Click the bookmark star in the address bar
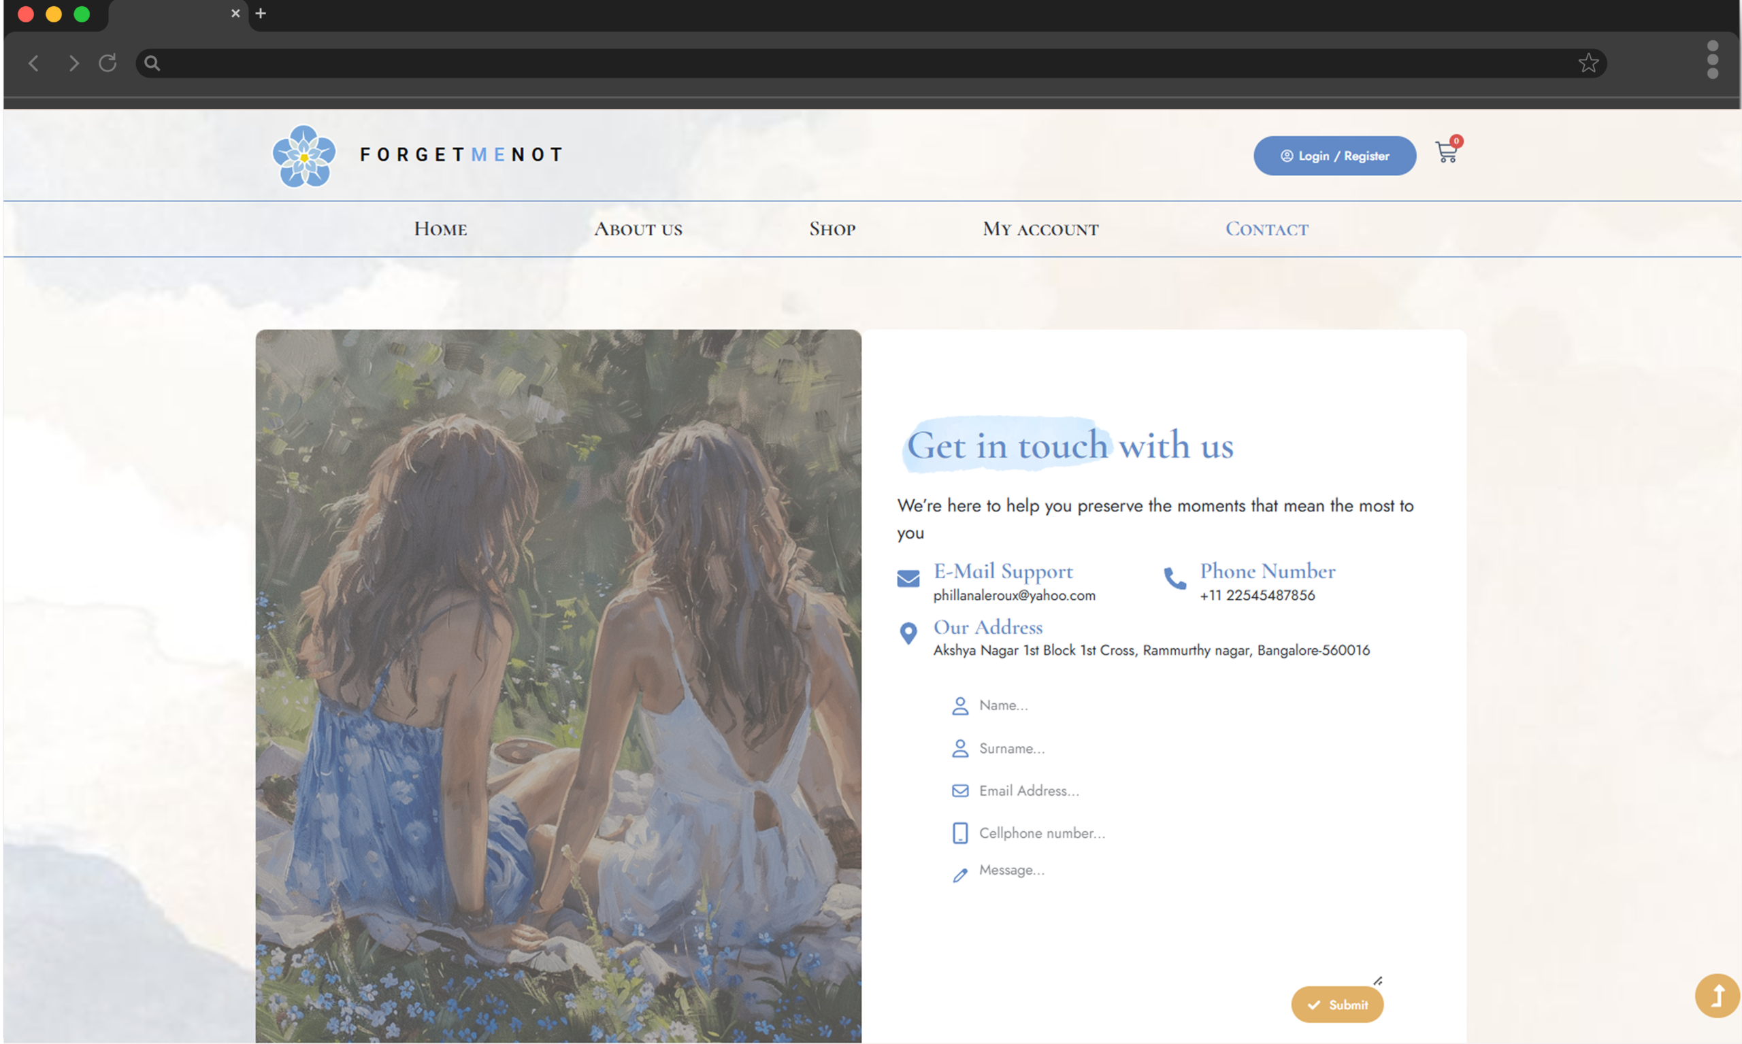This screenshot has height=1044, width=1742. tap(1588, 63)
